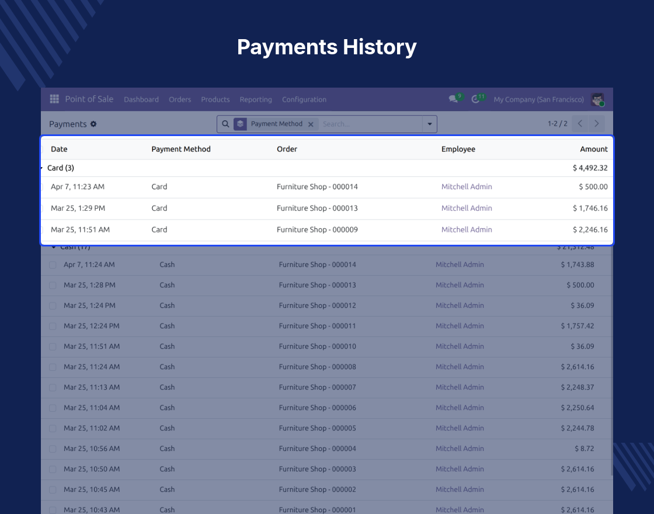Click Furniture Shop - 000014 in Card group
This screenshot has width=654, height=514.
tap(318, 186)
